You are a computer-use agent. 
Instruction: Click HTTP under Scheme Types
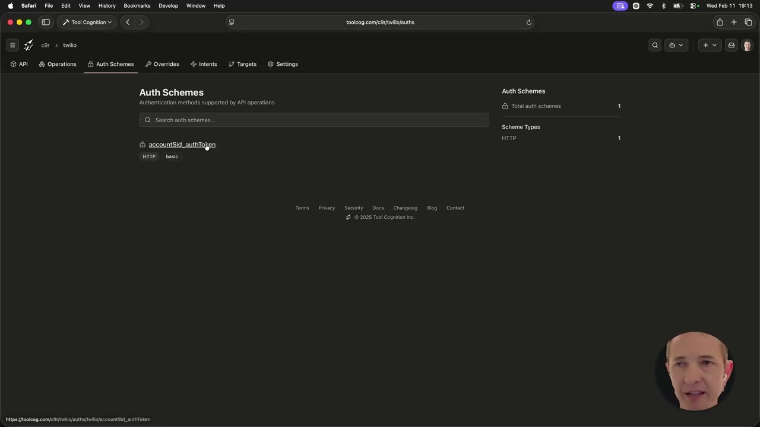[509, 138]
